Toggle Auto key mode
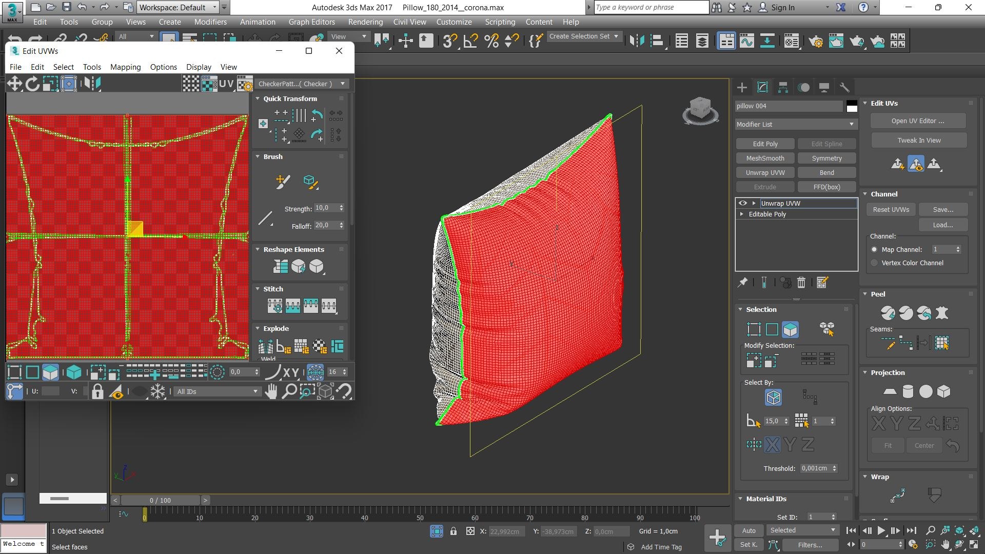 749,530
